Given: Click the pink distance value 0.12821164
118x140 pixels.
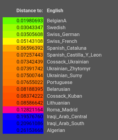Looking at the screenshot, I should click(x=23, y=110).
